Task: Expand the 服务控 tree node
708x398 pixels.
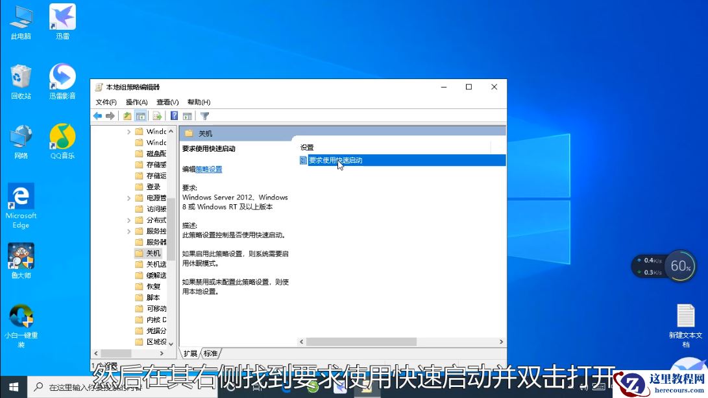Action: coord(128,231)
